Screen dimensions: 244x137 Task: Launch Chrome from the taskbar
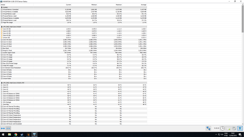click(x=16, y=134)
